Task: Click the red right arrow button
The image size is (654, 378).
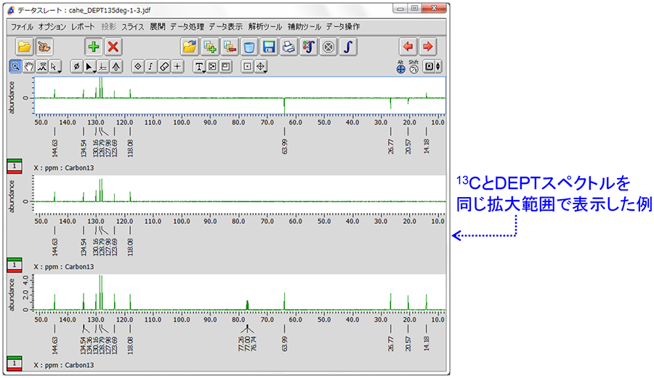Action: 428,47
